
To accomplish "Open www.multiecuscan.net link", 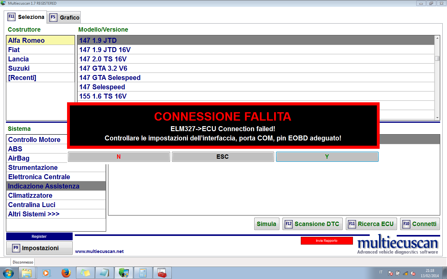I will coord(99,251).
